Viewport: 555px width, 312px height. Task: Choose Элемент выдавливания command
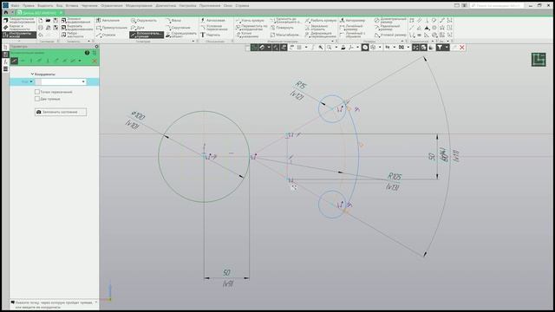(76, 21)
